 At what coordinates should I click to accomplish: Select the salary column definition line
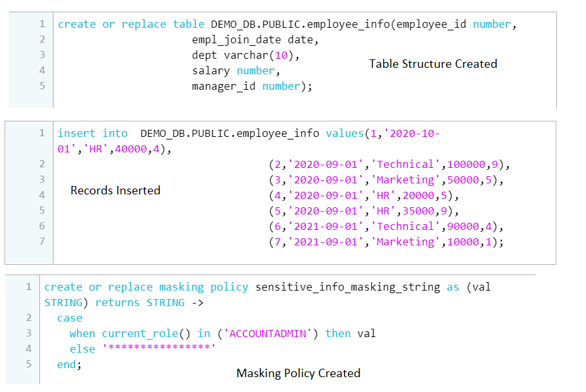tap(236, 71)
